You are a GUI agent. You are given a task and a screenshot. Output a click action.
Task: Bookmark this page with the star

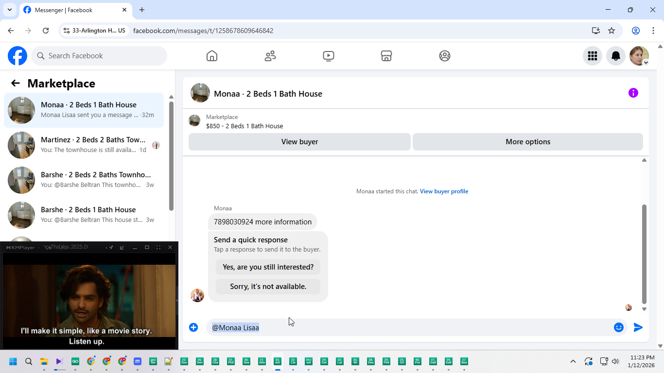coord(612,31)
